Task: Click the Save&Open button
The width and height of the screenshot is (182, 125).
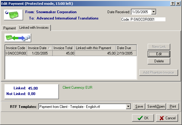Action: point(156,106)
